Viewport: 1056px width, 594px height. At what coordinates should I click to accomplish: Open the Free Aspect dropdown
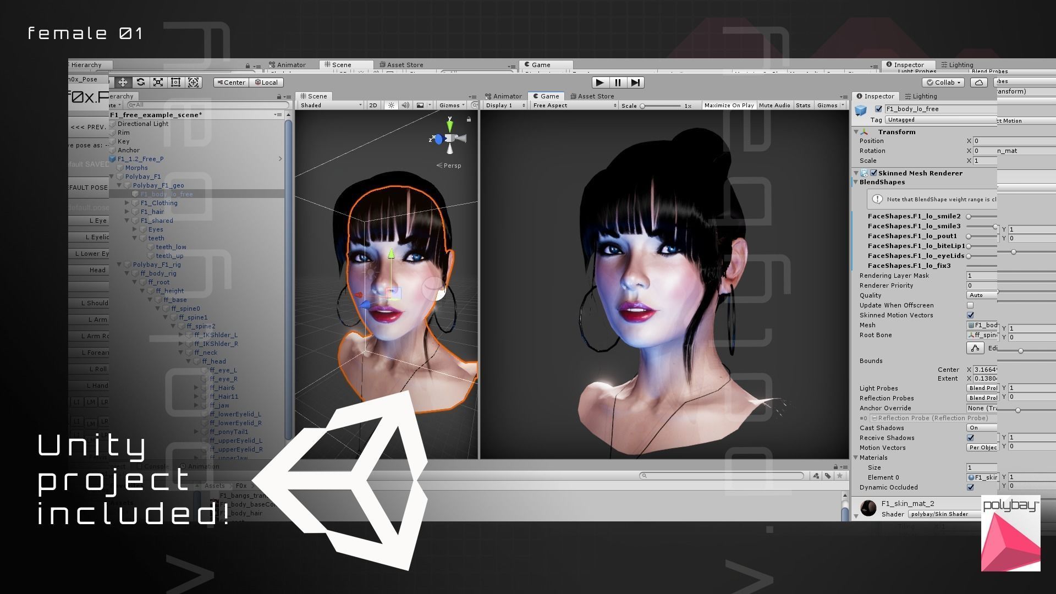[x=574, y=106]
